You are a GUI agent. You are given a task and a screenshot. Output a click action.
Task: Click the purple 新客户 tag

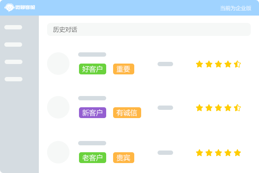[x=92, y=113]
